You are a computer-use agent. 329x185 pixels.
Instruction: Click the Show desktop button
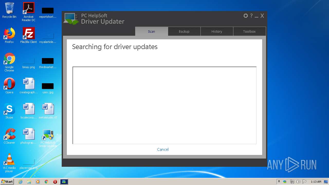pyautogui.click(x=326, y=182)
